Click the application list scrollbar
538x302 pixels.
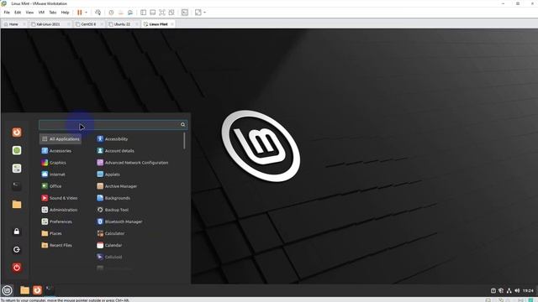point(184,141)
